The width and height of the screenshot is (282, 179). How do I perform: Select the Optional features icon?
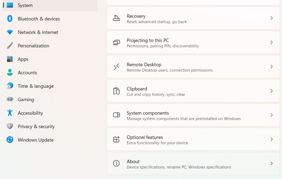(116, 139)
